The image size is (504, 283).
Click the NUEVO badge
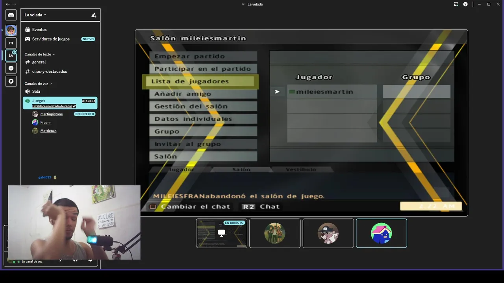click(88, 39)
